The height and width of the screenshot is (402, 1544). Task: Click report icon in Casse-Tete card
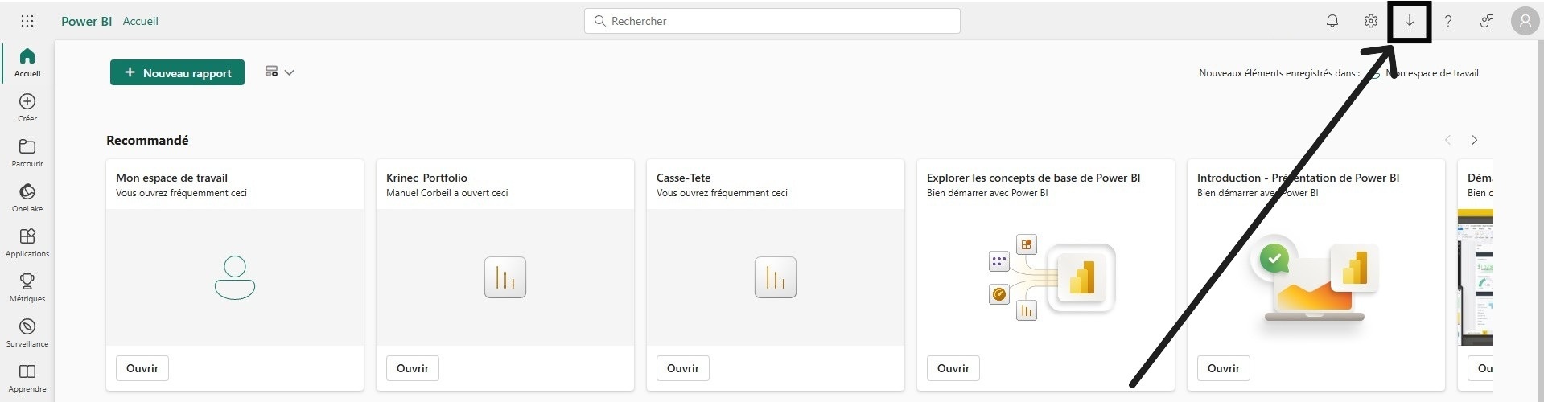click(x=776, y=277)
